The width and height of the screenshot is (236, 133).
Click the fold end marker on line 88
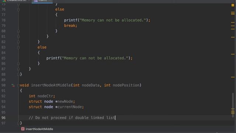point(18,74)
